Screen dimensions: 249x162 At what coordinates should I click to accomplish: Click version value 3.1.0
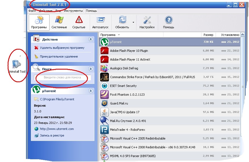[x=37, y=111]
